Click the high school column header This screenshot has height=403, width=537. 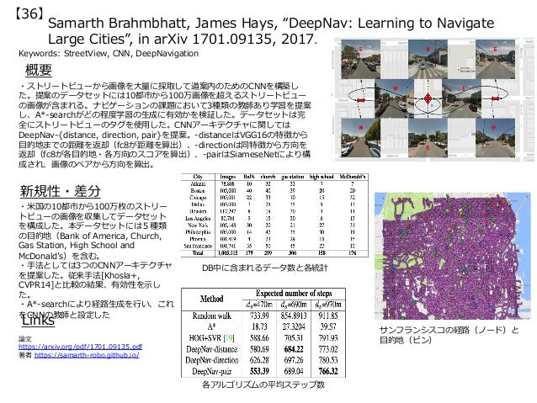[x=322, y=177]
